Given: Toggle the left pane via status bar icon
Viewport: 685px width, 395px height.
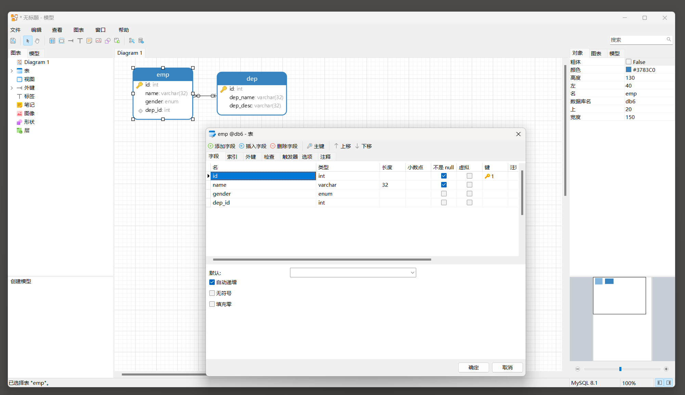Looking at the screenshot, I should tap(660, 383).
